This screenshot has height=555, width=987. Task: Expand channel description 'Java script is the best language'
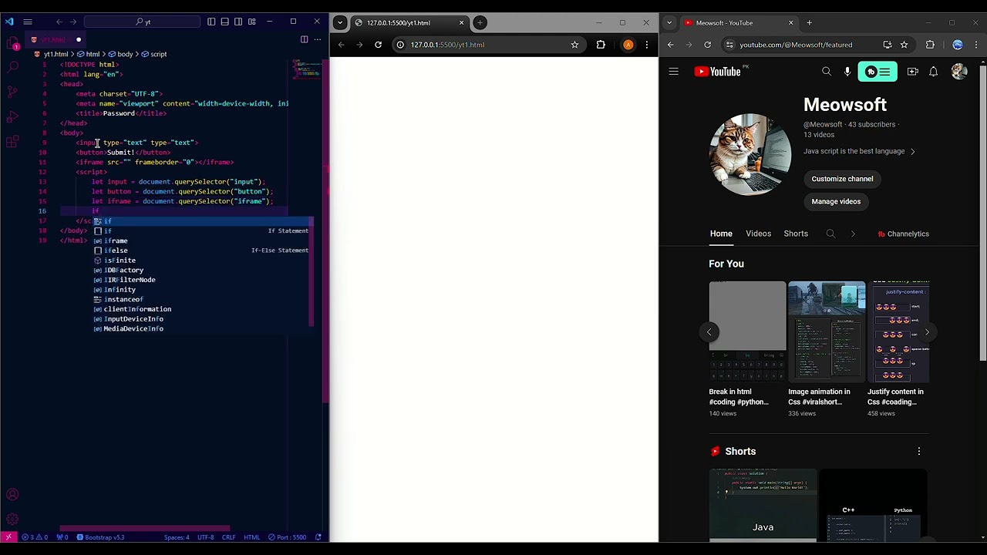coord(859,151)
